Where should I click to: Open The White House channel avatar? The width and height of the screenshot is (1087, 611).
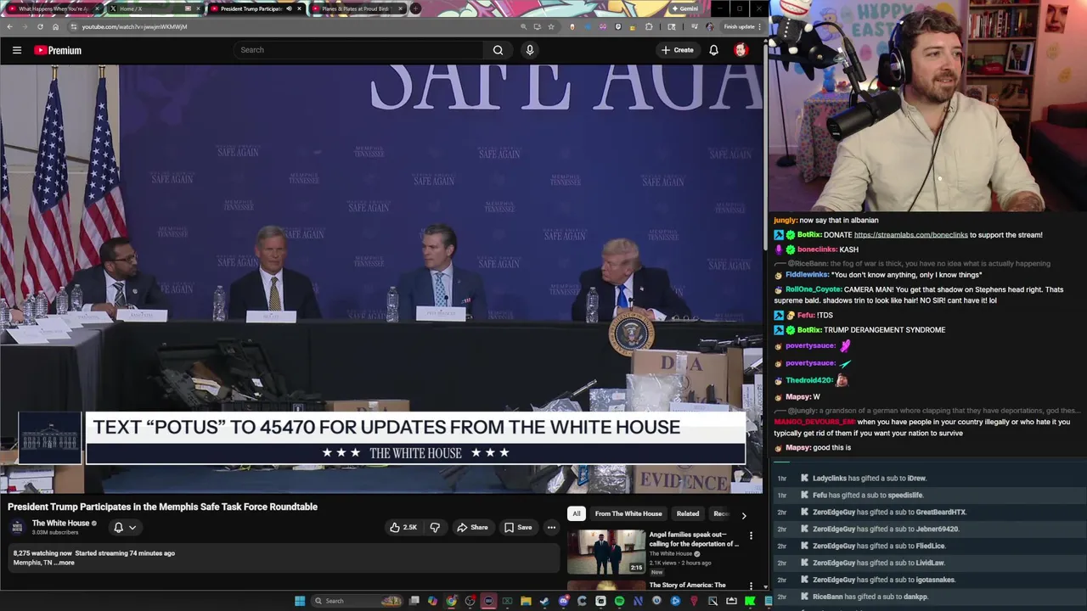(17, 527)
